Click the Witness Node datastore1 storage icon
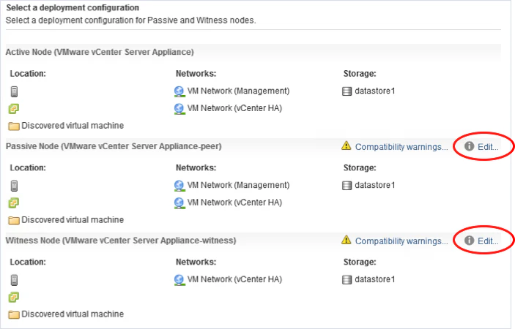 click(347, 280)
